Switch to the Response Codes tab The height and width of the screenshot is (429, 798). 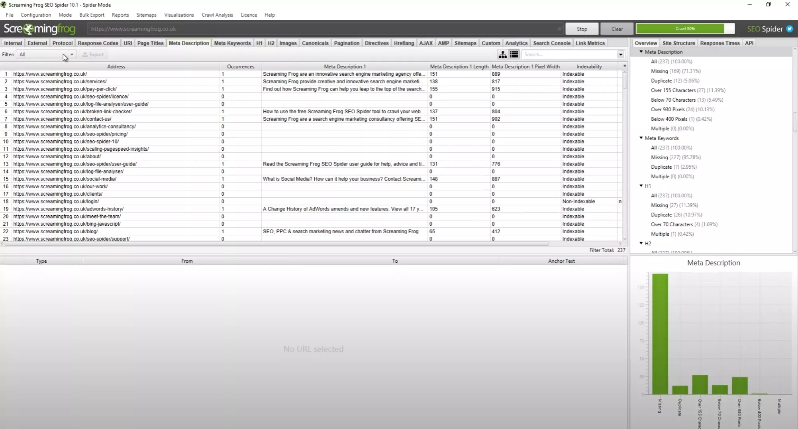pyautogui.click(x=98, y=43)
